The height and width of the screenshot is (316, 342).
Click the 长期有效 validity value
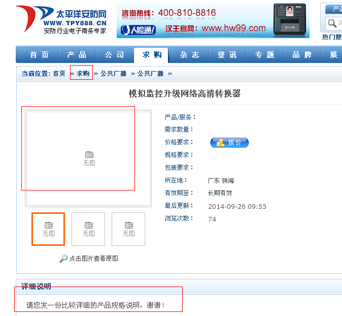220,193
